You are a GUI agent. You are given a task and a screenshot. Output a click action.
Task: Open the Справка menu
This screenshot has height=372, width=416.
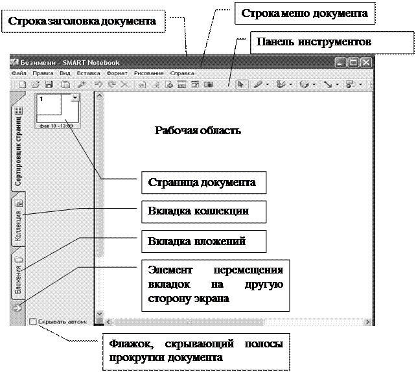click(182, 74)
